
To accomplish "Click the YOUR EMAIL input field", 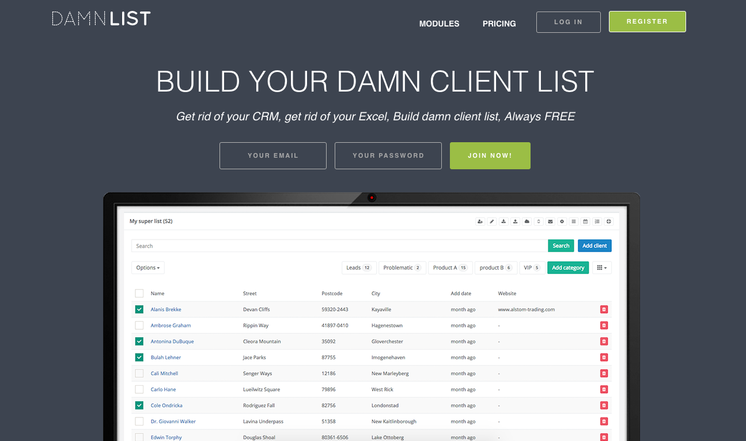I will (272, 155).
